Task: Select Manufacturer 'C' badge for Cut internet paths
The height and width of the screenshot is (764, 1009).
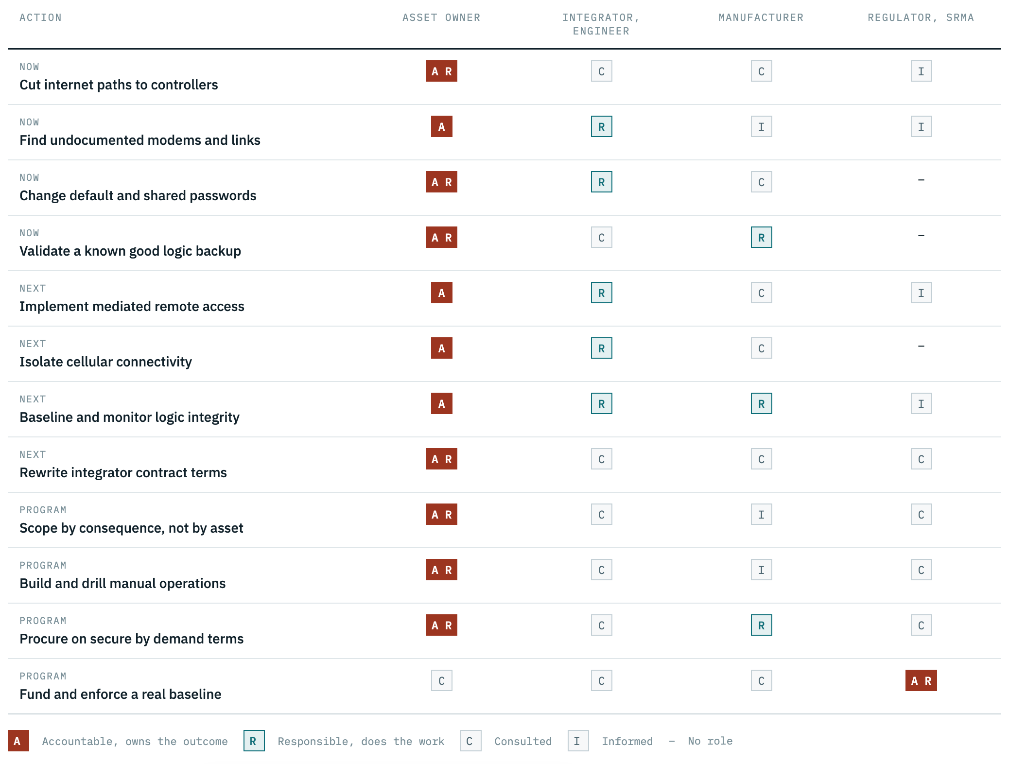Action: [761, 71]
